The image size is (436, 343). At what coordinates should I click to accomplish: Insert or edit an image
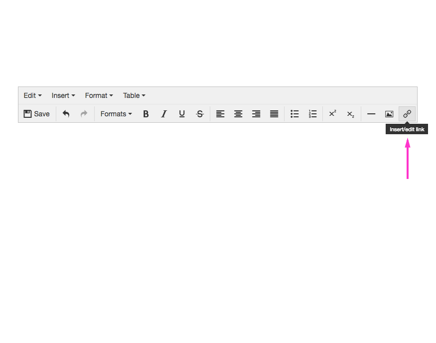(389, 114)
